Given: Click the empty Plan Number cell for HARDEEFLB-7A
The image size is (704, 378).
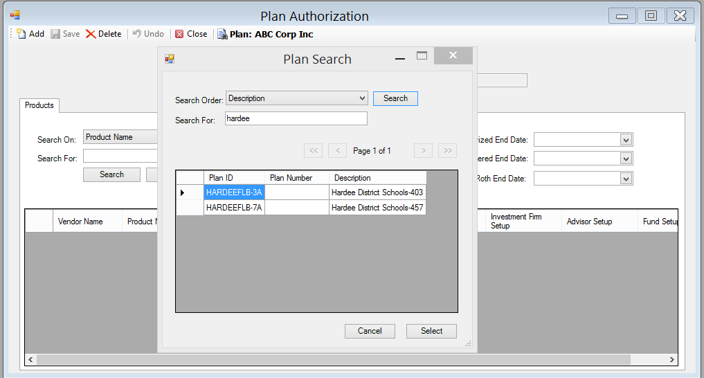Looking at the screenshot, I should 297,208.
